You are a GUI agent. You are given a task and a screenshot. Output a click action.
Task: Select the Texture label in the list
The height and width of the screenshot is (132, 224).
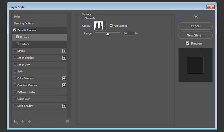coord(24,44)
